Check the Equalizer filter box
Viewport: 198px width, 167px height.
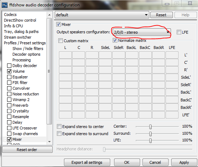[9, 77]
